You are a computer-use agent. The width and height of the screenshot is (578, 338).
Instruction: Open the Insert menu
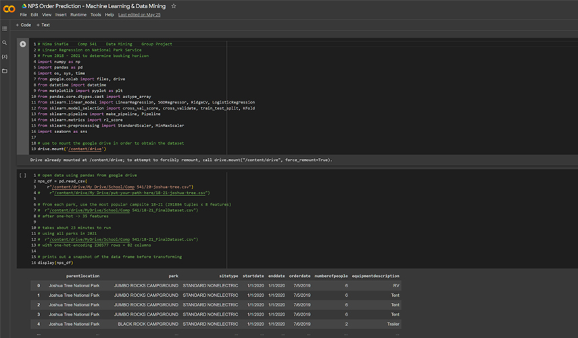click(x=61, y=15)
